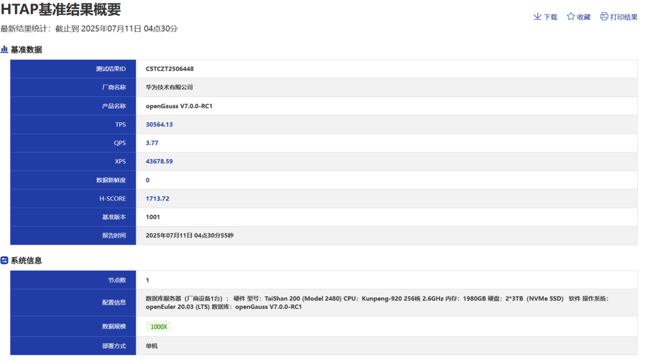Click the 打印结果 link
Image resolution: width=649 pixels, height=361 pixels.
pos(624,17)
